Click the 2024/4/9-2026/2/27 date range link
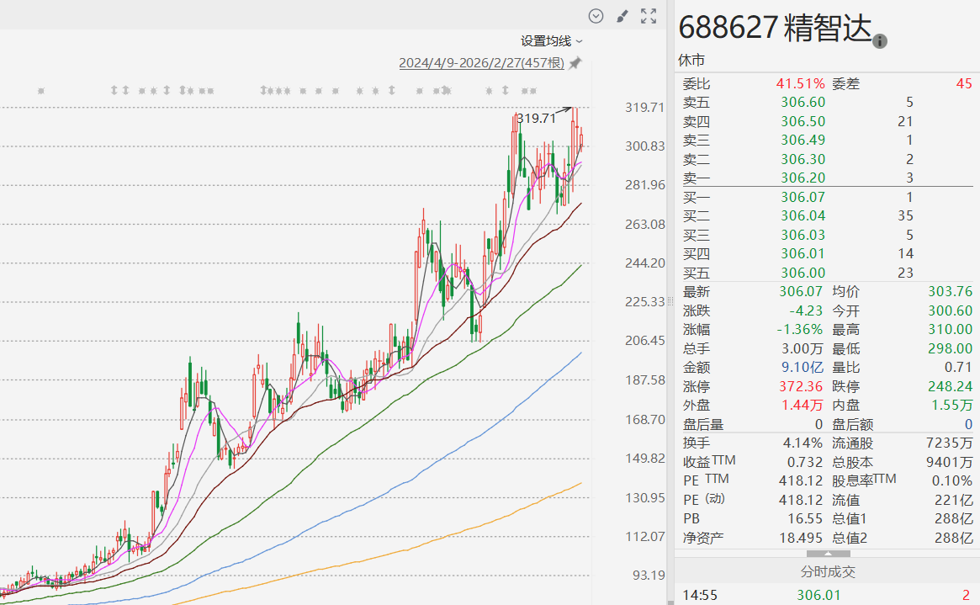Image resolution: width=980 pixels, height=605 pixels. (x=481, y=63)
